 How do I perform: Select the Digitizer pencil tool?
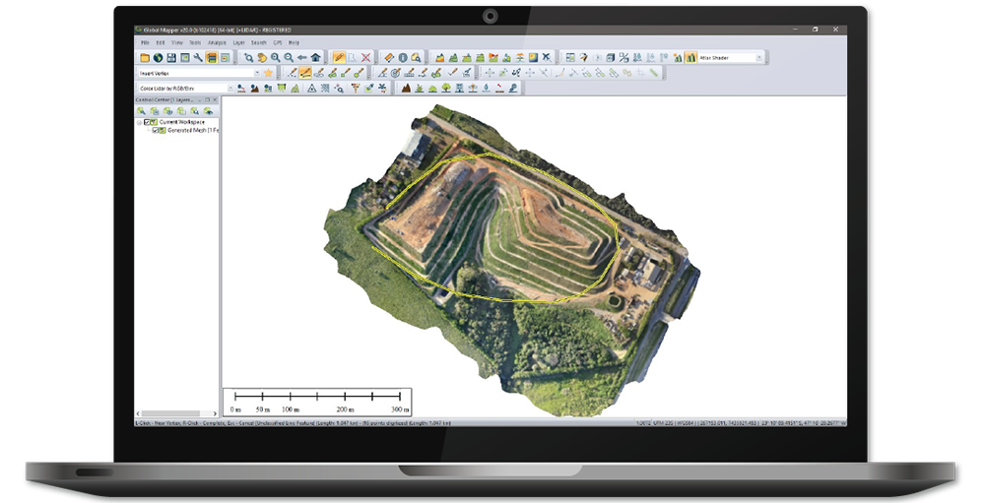[x=339, y=58]
